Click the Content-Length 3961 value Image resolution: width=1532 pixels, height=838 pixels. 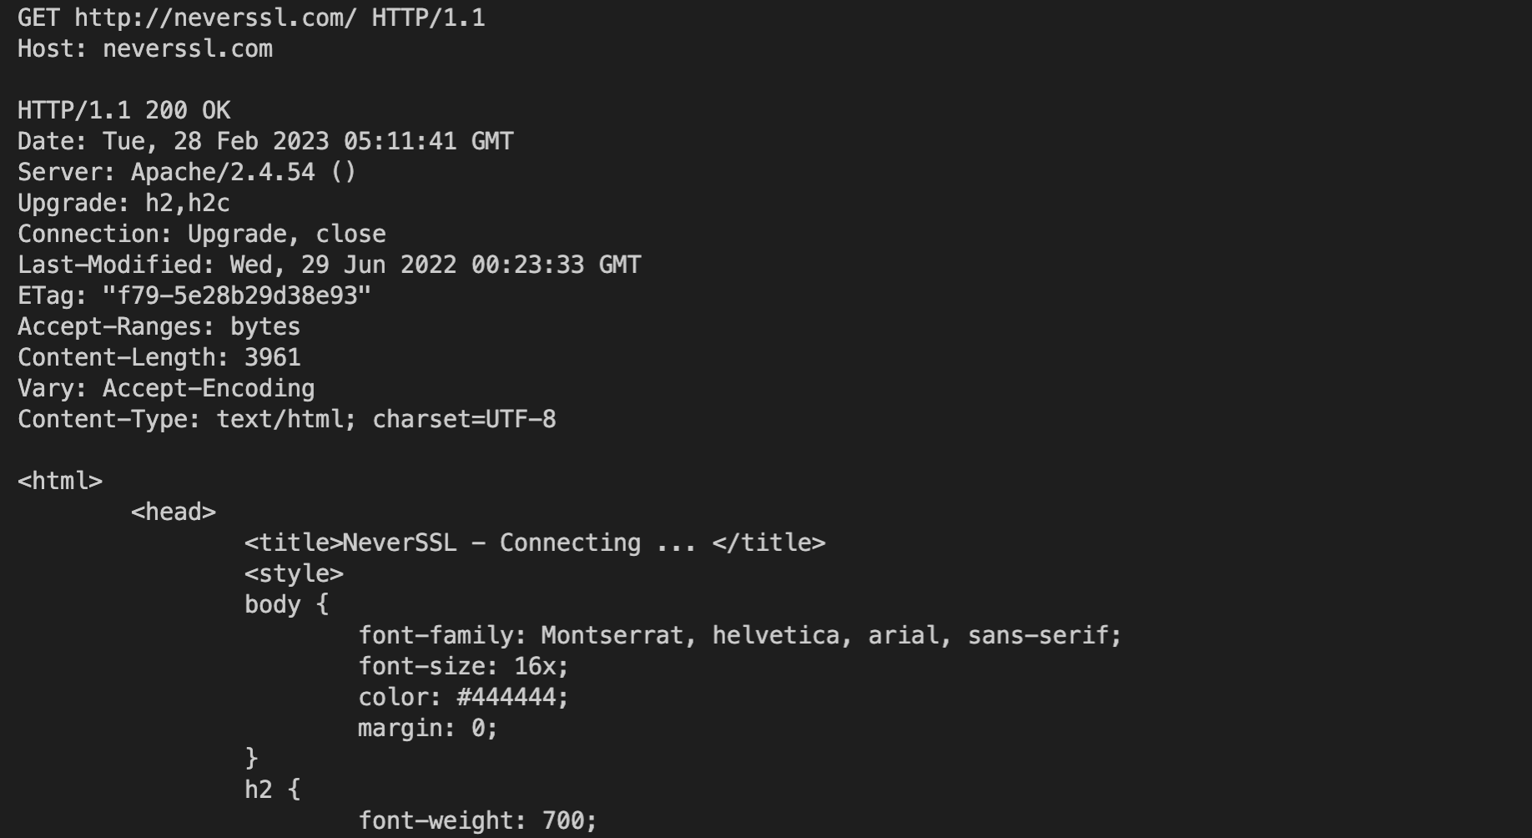pos(272,357)
